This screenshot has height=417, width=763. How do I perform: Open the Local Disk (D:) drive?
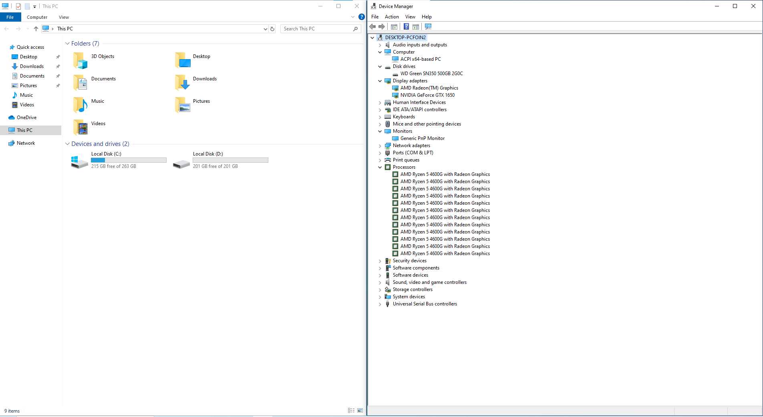point(207,154)
